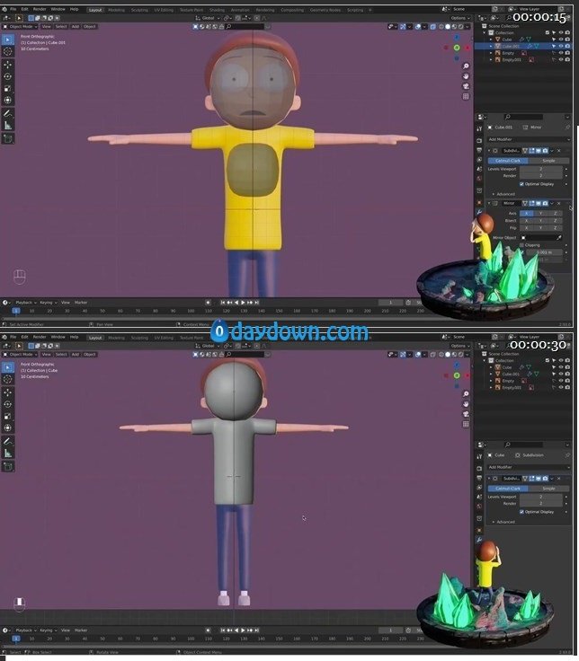
Task: Play the animation in reverse in bottom frame timeline
Action: (x=236, y=630)
